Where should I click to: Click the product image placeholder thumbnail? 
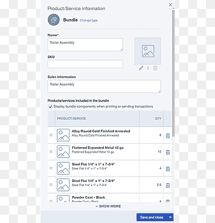(x=148, y=51)
